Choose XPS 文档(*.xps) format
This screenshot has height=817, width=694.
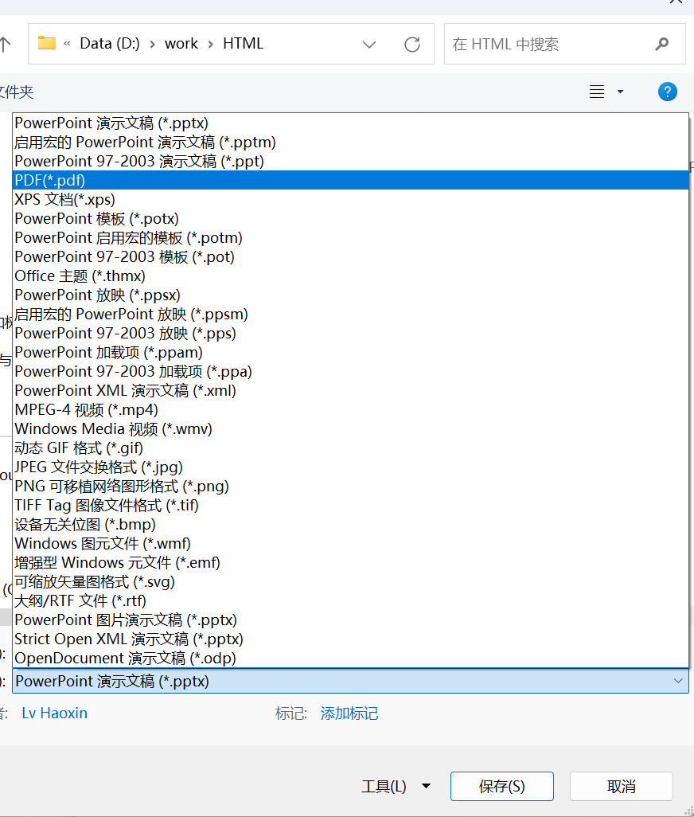click(350, 200)
